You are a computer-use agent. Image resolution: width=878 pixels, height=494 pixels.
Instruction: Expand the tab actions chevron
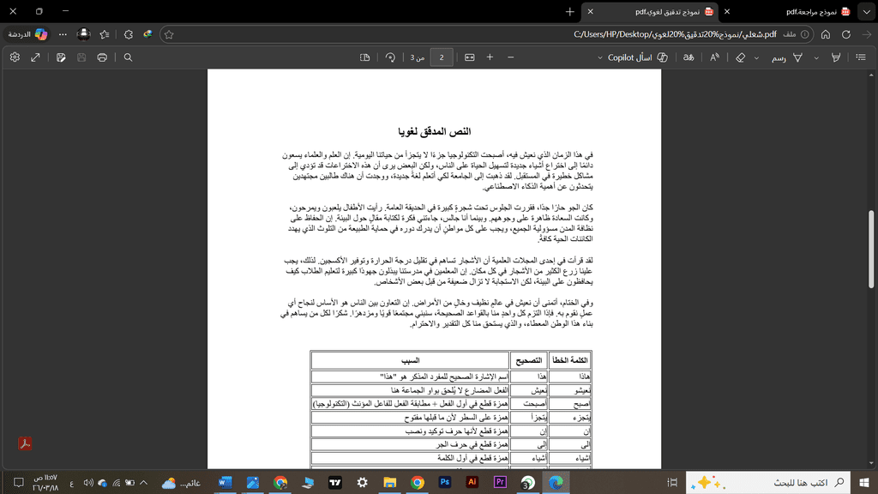[867, 11]
